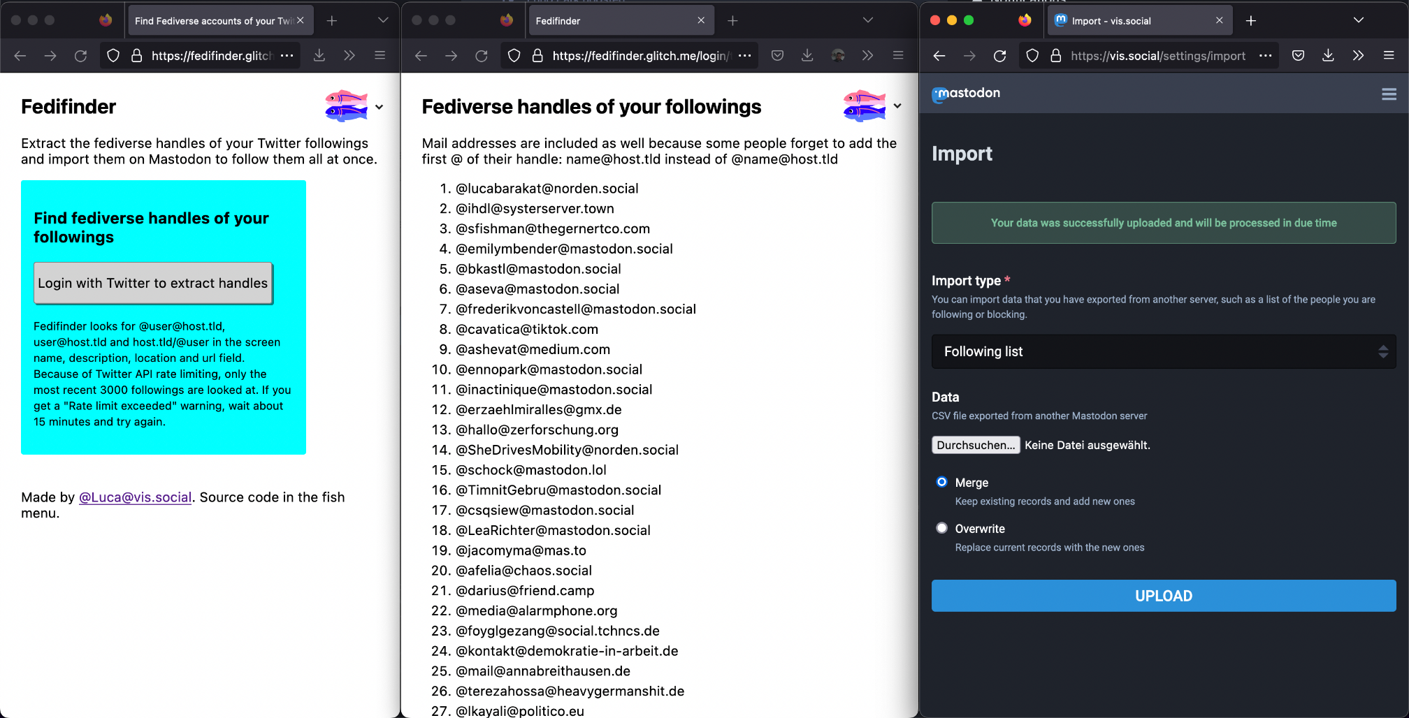Expand the fish menu chevron on followings page
The width and height of the screenshot is (1409, 718).
tap(897, 106)
